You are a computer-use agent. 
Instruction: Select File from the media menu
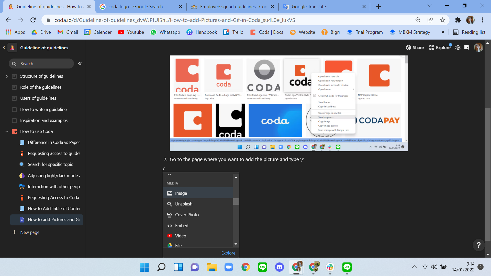tap(198, 245)
